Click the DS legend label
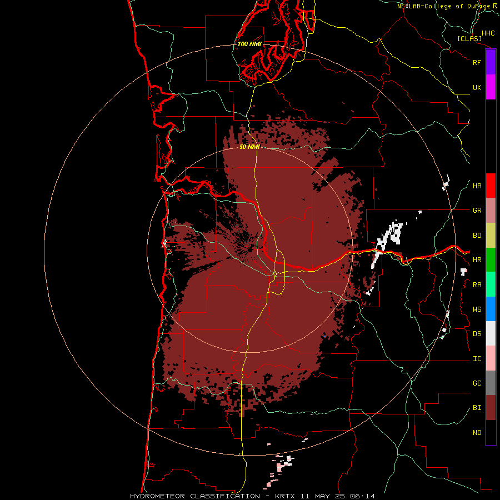 point(477,333)
